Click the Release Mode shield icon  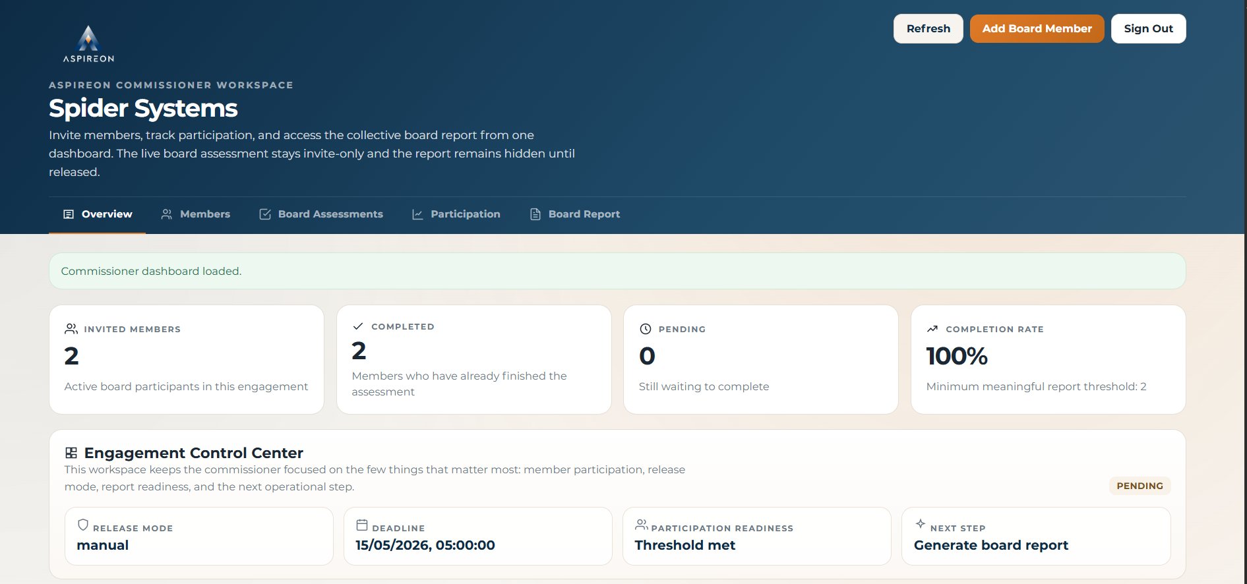83,525
